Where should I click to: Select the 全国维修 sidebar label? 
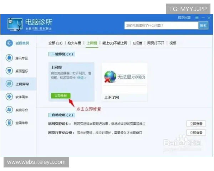21,123
